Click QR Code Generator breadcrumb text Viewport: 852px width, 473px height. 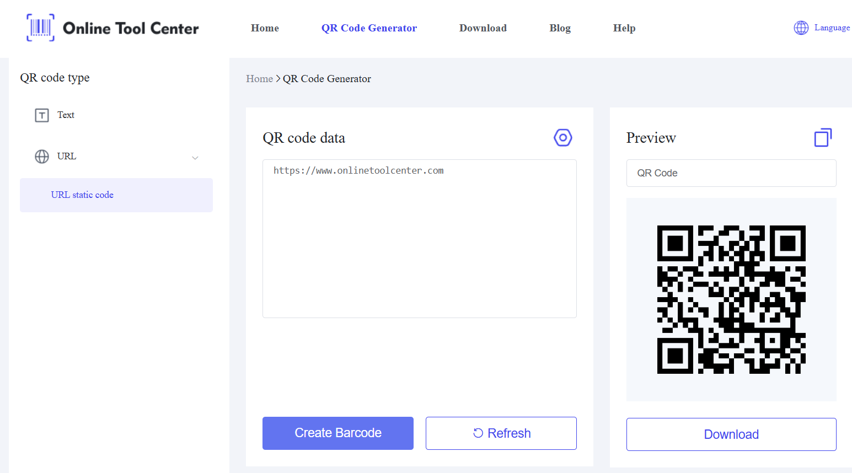point(327,79)
